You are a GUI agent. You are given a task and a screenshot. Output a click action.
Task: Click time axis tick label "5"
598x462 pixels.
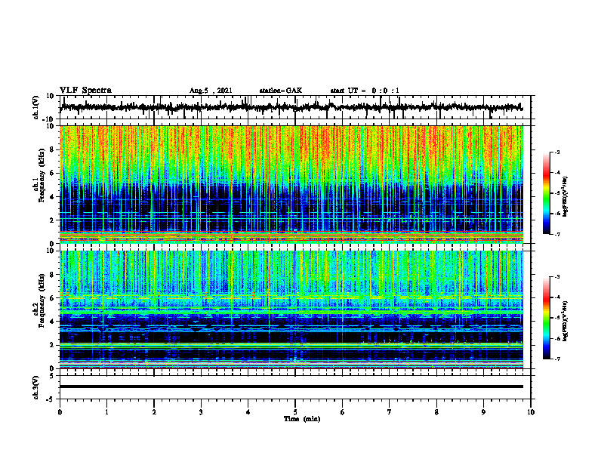click(x=295, y=412)
